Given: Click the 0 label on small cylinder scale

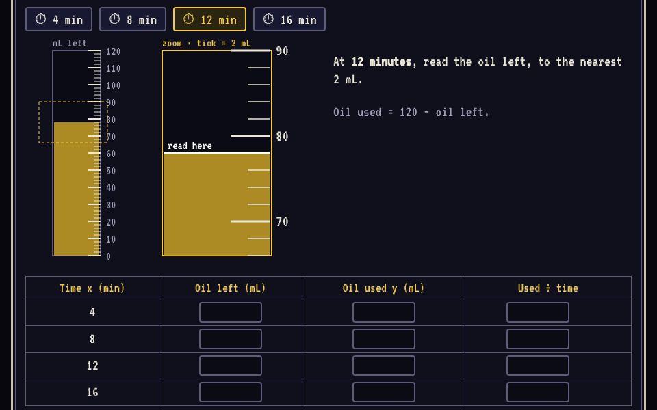Looking at the screenshot, I should point(109,256).
